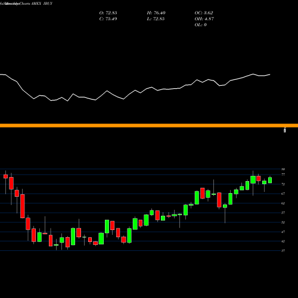Click the 'O: 72.85' open value

click(108, 13)
